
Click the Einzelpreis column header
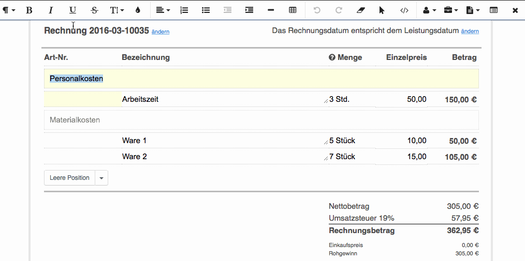[406, 57]
